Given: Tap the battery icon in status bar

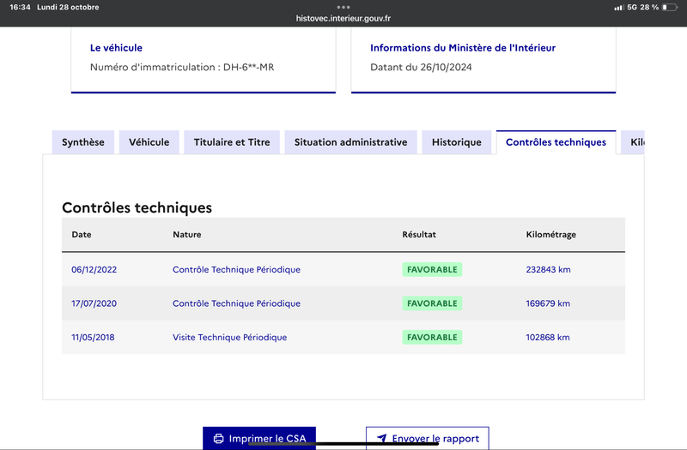Looking at the screenshot, I should pyautogui.click(x=670, y=7).
